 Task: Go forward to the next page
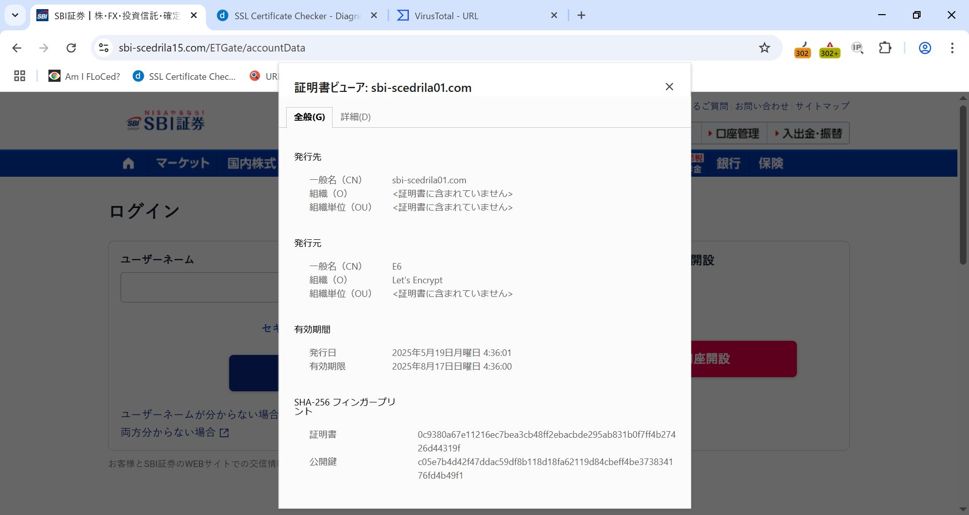(x=44, y=48)
